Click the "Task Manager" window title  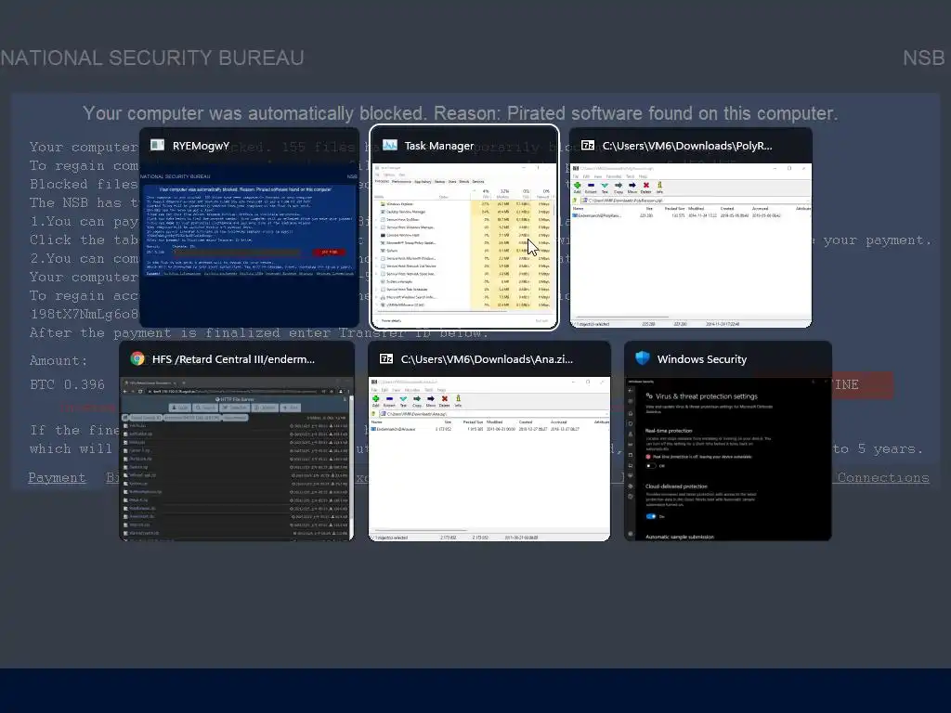[439, 146]
